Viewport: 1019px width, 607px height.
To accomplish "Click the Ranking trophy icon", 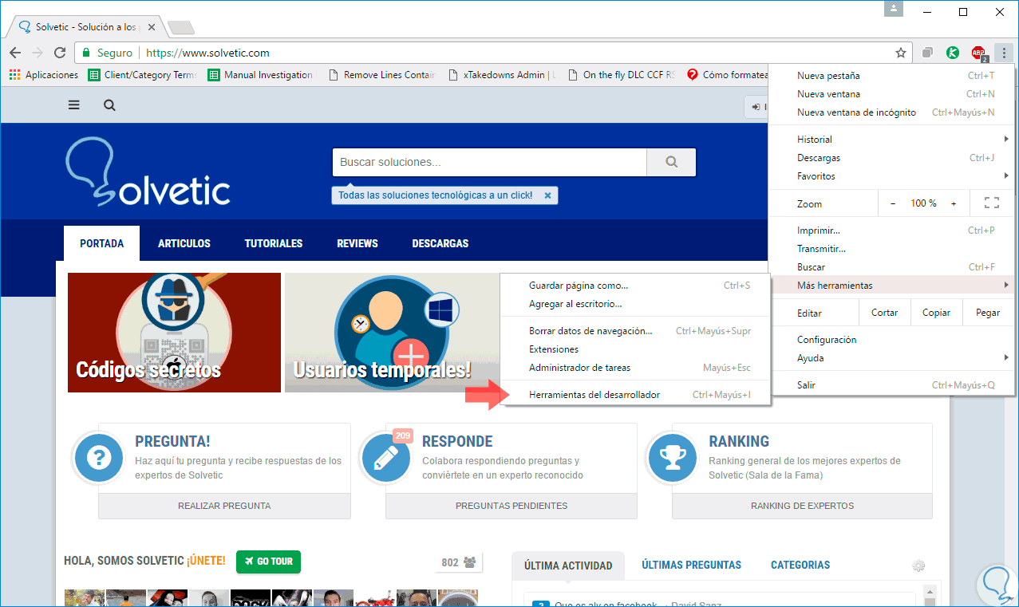I will (673, 458).
